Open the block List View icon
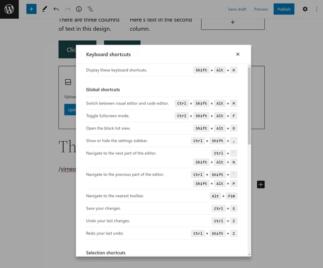Screen dimensions: 323x268 [x=90, y=9]
